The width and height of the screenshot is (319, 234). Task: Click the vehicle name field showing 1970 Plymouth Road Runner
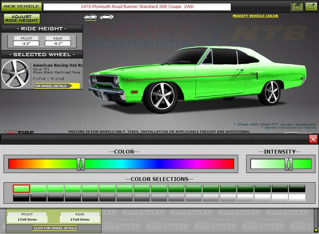pos(137,6)
